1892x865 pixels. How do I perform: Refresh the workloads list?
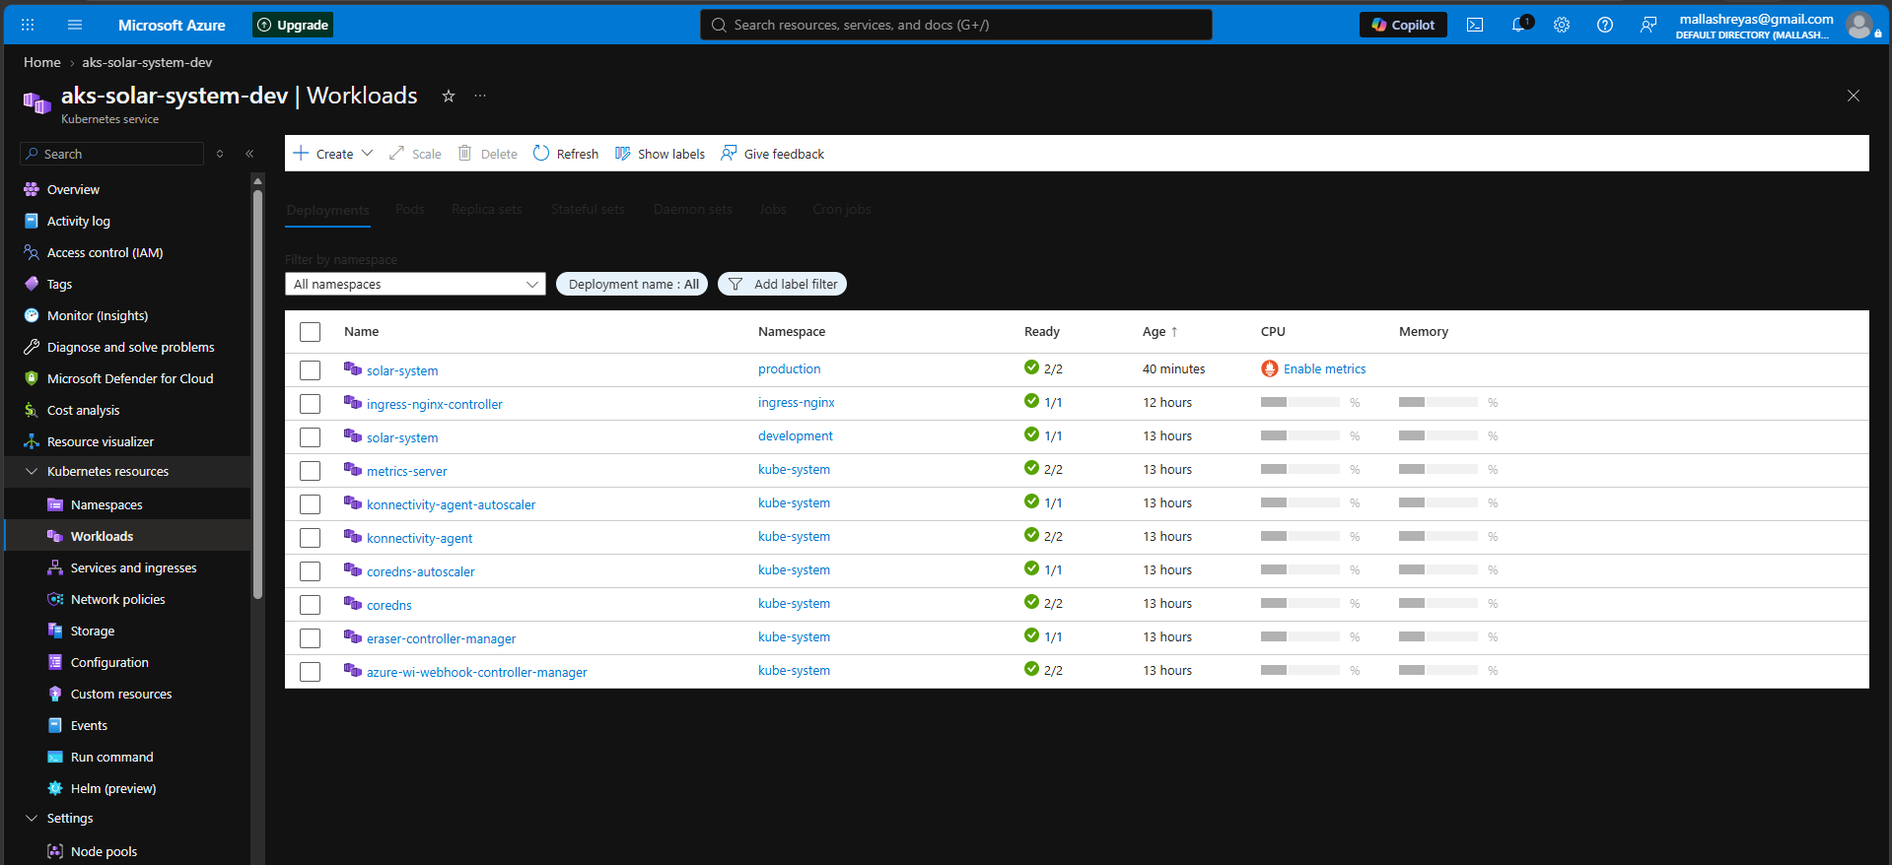pyautogui.click(x=566, y=154)
